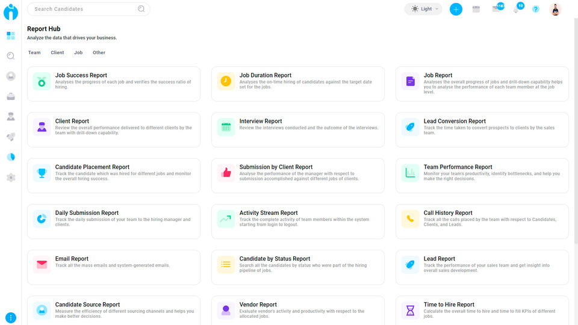Click the three-dot more button at bottom

11,318
